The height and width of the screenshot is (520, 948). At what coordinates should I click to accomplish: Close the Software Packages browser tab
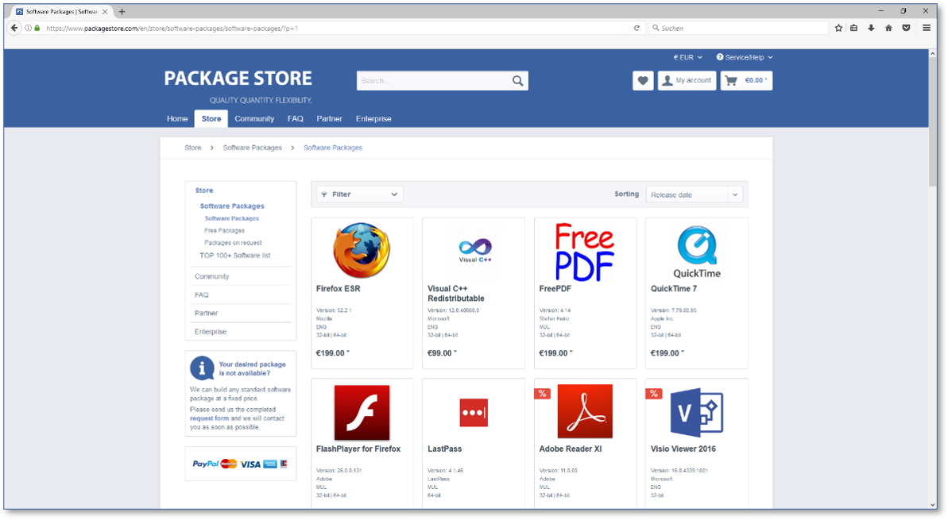105,11
